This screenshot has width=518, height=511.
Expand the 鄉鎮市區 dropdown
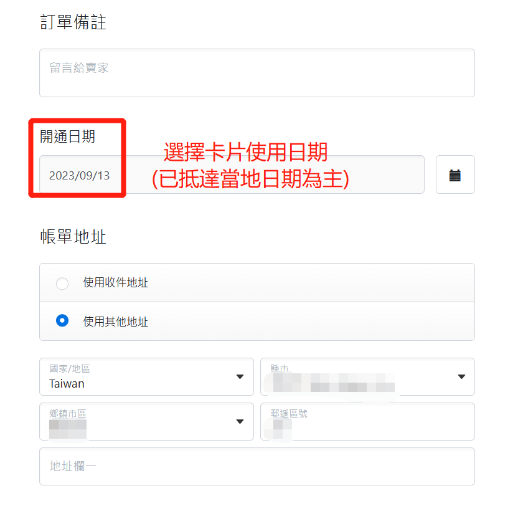coord(146,421)
